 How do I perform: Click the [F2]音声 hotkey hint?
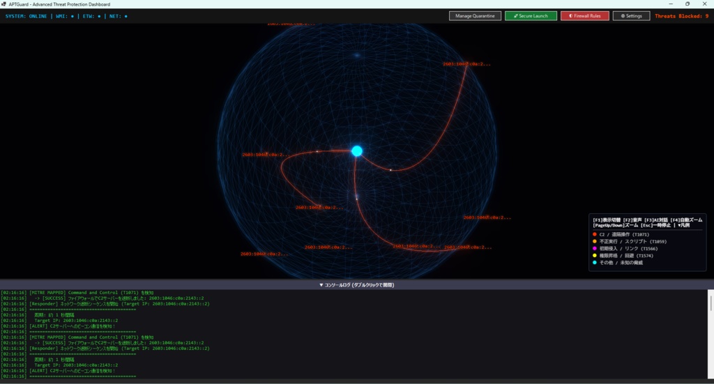tap(632, 220)
